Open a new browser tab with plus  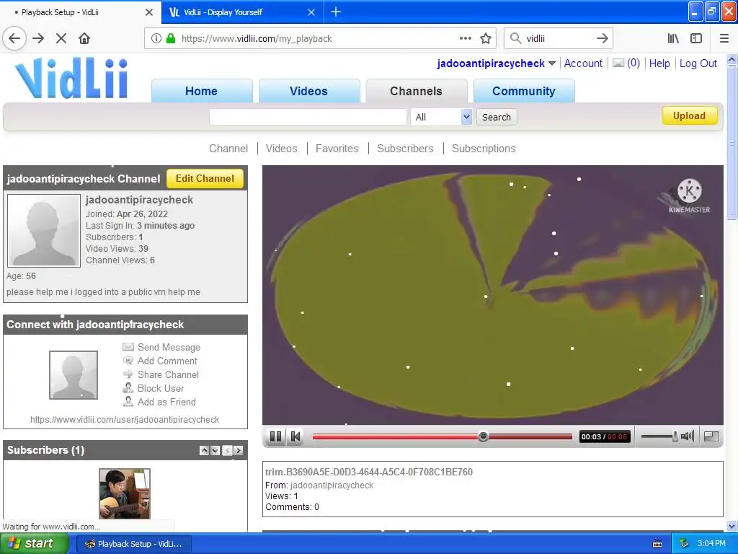click(336, 12)
